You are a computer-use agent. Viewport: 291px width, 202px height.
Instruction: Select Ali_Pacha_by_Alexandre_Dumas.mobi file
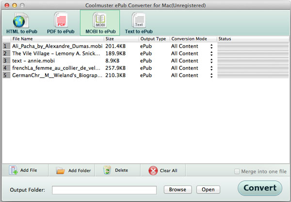[57, 46]
